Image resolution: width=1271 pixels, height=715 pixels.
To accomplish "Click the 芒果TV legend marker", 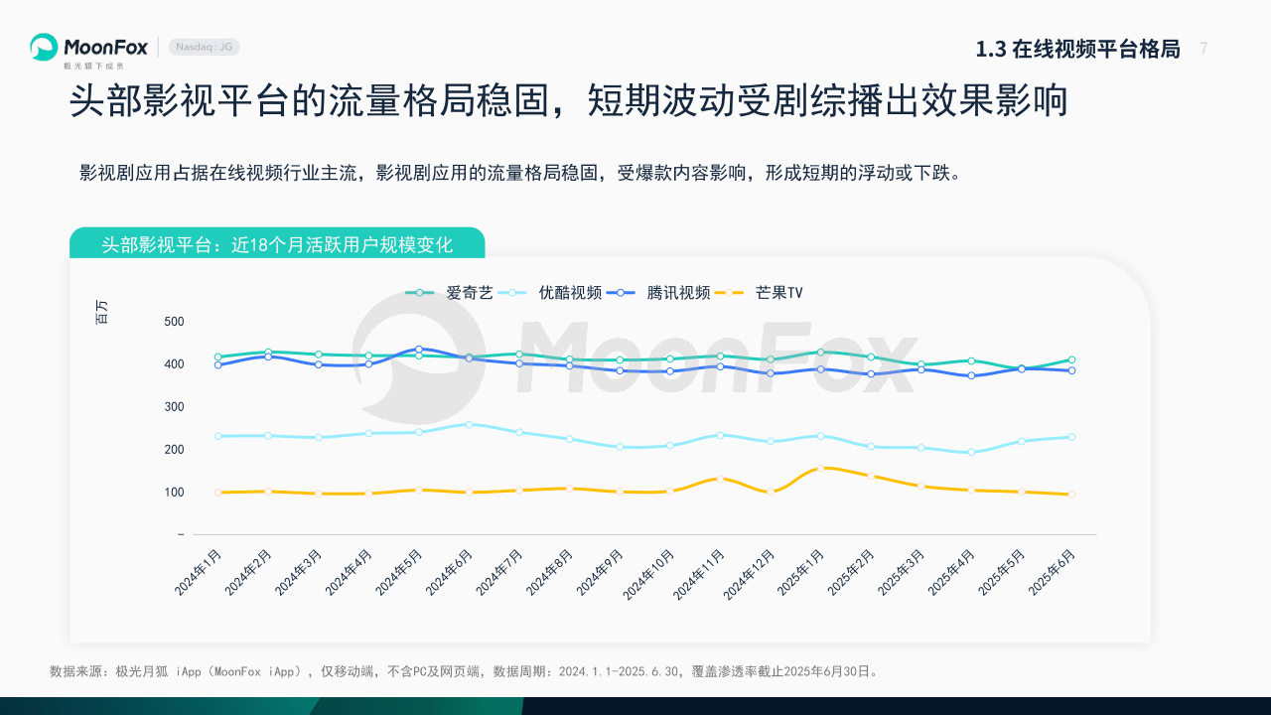I will (731, 292).
